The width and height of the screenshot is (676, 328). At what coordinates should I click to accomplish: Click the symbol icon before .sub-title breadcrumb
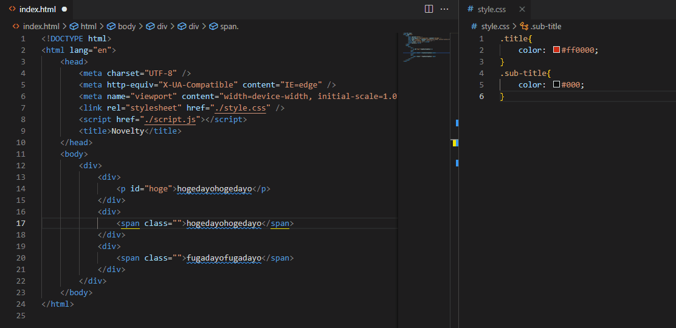[x=524, y=27]
